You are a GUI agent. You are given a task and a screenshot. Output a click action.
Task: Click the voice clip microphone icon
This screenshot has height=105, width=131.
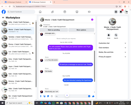point(41,96)
